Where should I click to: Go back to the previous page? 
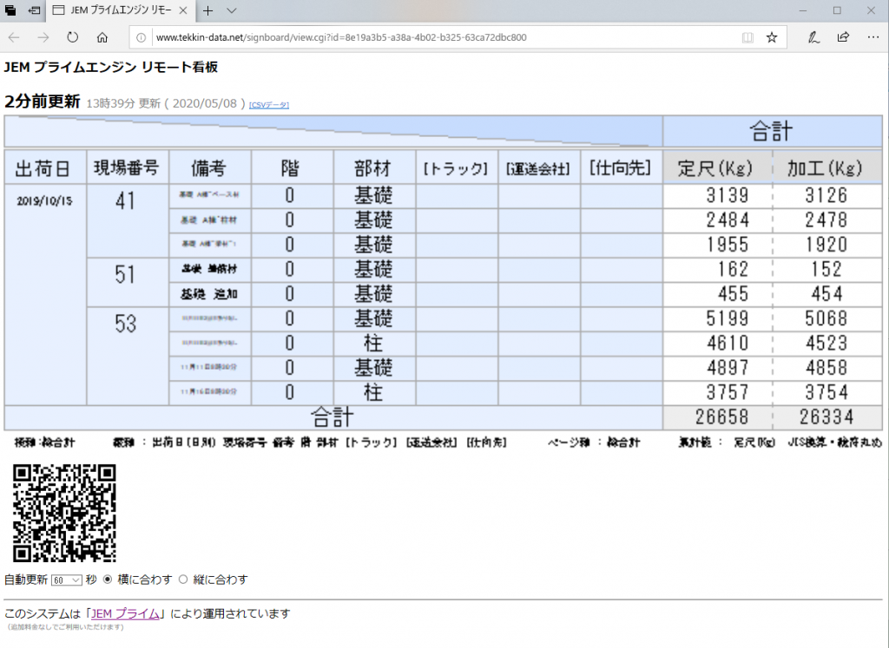click(x=14, y=37)
